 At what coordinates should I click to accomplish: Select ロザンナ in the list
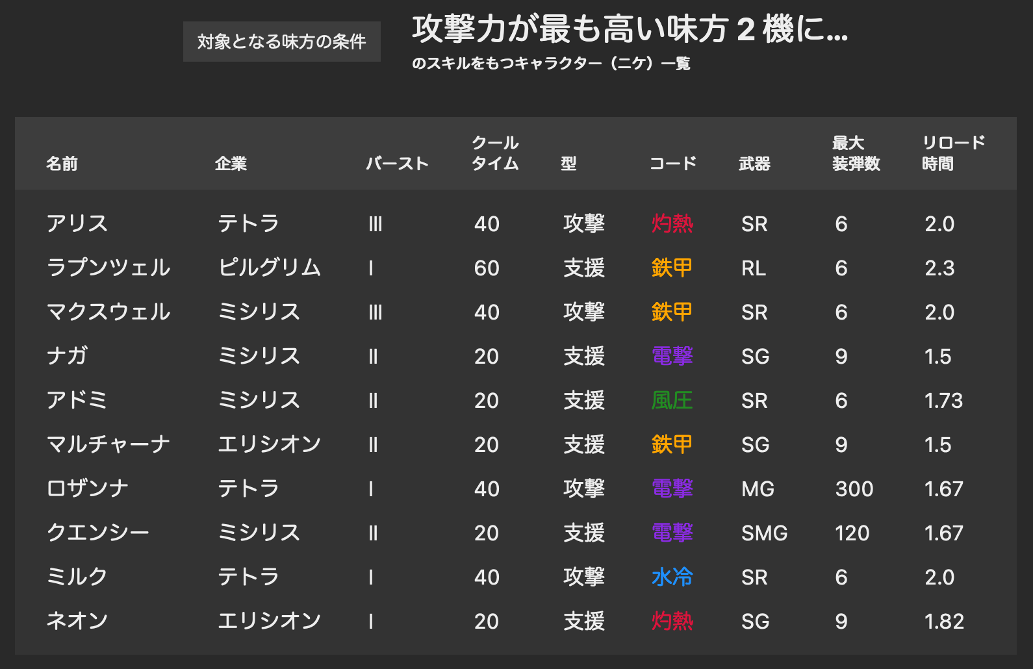[x=88, y=488]
